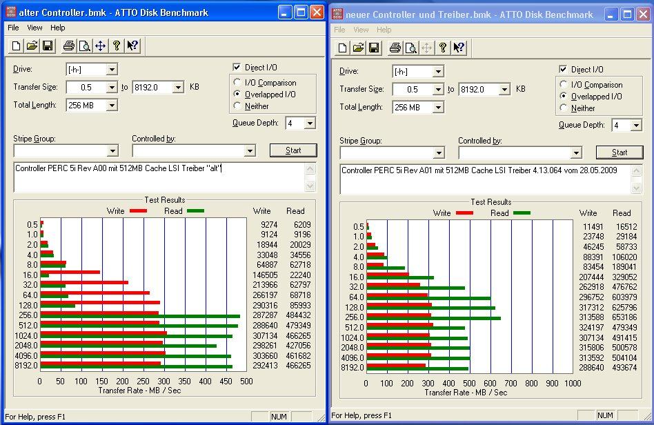Open Controlled by dropdown in alter Controller window

(x=250, y=150)
